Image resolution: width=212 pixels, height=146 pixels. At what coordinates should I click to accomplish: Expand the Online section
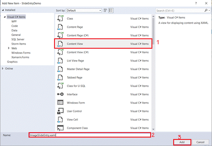(3, 68)
